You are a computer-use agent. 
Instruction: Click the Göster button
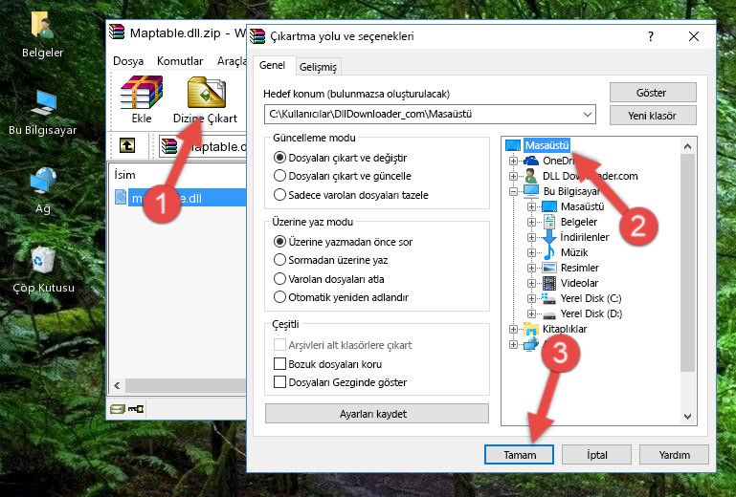coord(653,93)
